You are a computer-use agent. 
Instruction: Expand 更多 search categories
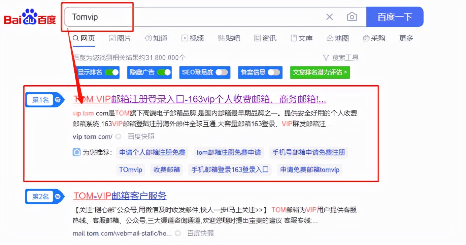406,38
